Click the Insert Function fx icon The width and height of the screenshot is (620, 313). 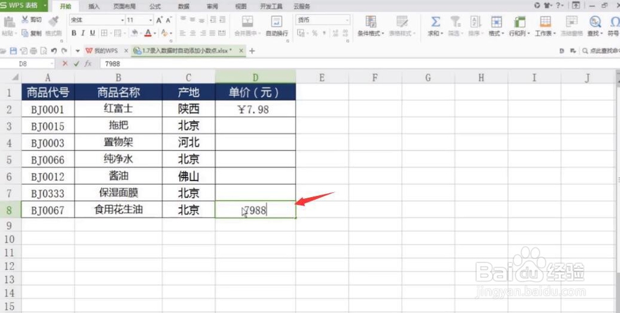pos(88,64)
